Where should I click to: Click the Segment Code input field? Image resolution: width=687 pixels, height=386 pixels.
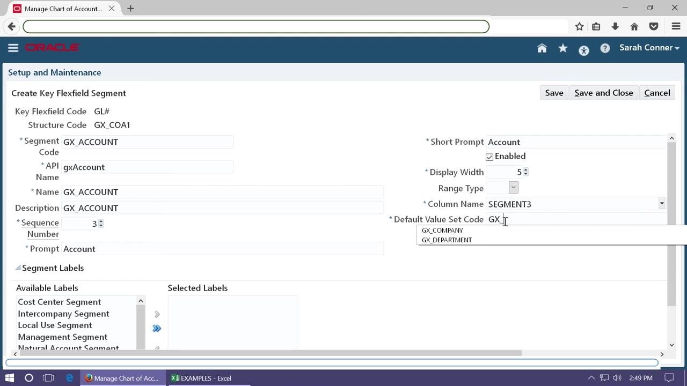pos(148,142)
